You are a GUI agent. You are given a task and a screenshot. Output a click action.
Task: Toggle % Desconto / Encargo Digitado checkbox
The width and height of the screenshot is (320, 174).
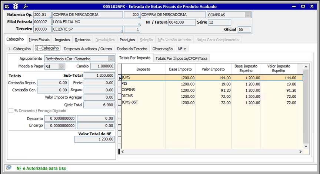[x=11, y=111]
